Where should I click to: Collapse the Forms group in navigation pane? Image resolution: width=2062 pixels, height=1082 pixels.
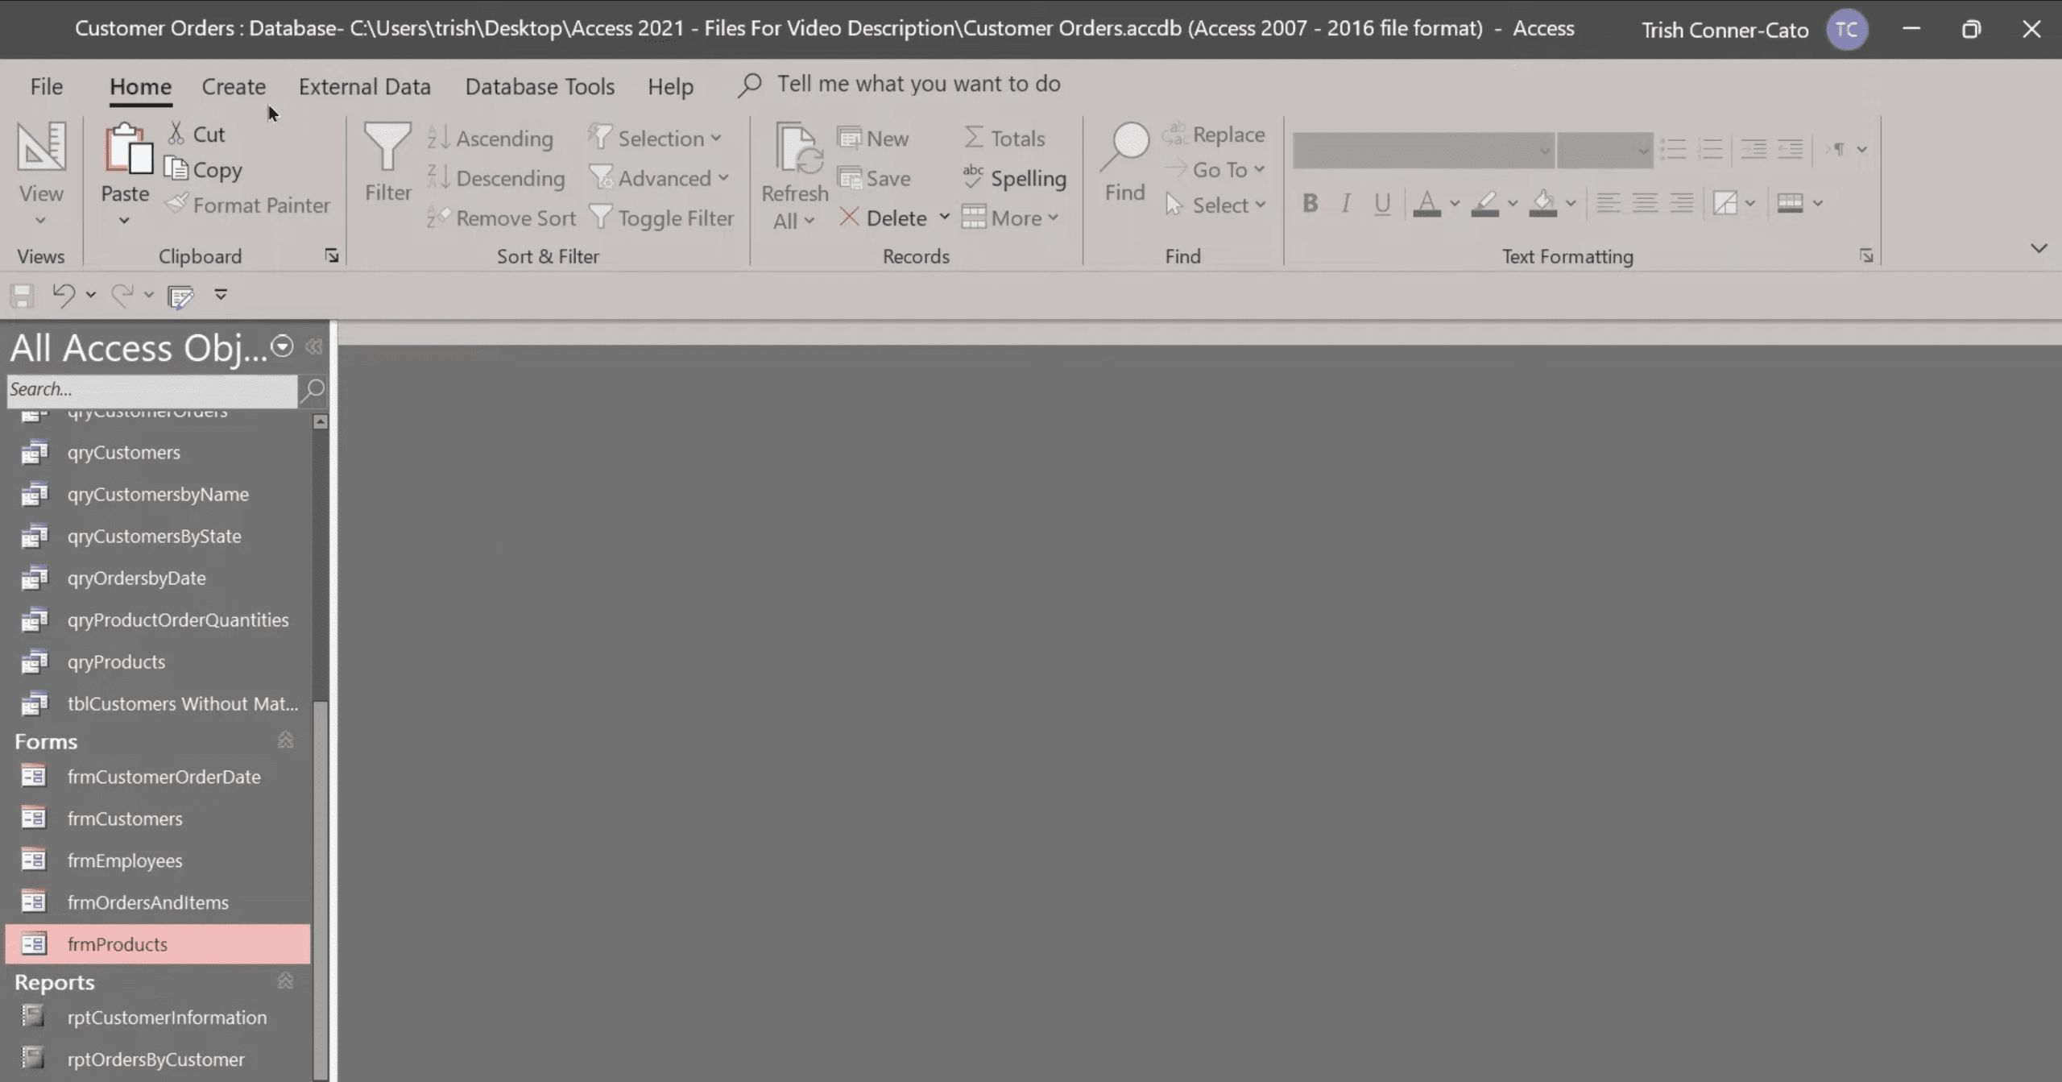point(285,740)
